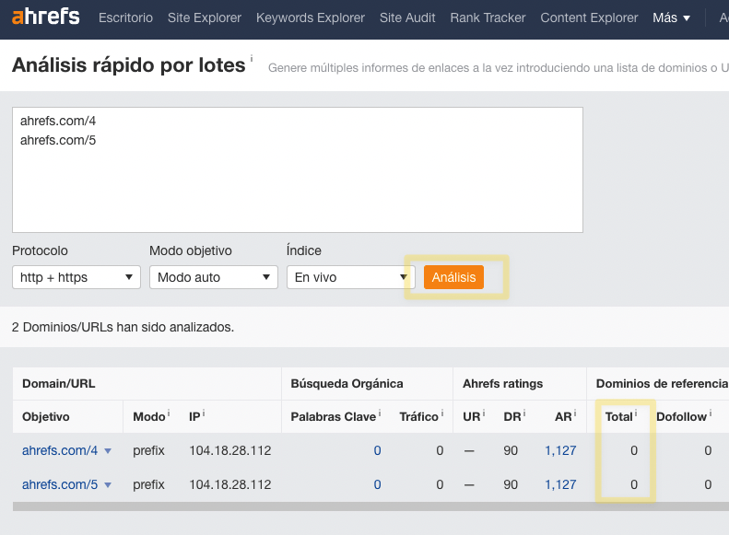Open the ahrefs.com/4 result link
The image size is (729, 535).
click(60, 450)
